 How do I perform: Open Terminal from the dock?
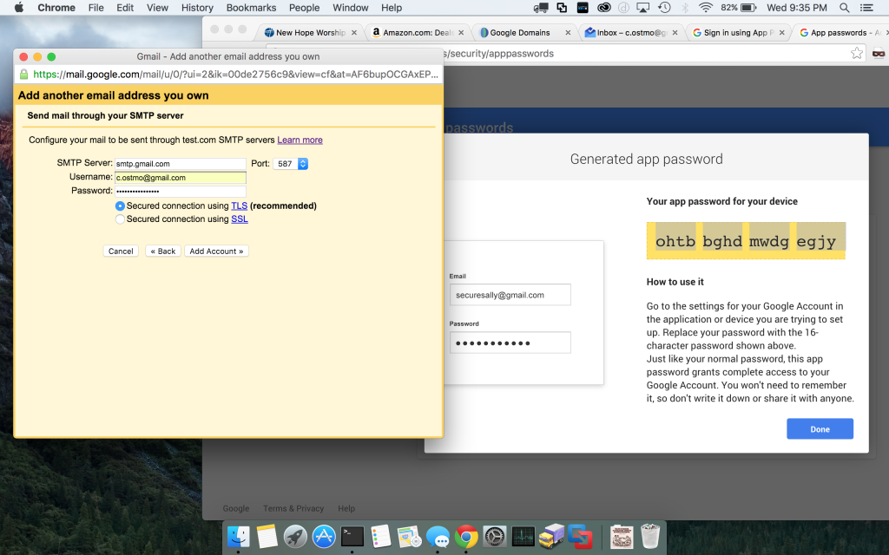(x=352, y=536)
